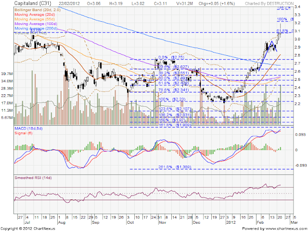Click the 78.6% ($2.341) Fibonacci label

(x=174, y=90)
